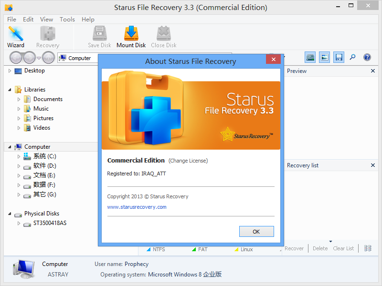Launch the Wizard tool
Viewport: 382px width, 286px height.
[16, 37]
